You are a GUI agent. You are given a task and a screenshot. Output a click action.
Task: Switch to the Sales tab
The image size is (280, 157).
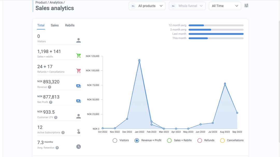click(55, 25)
